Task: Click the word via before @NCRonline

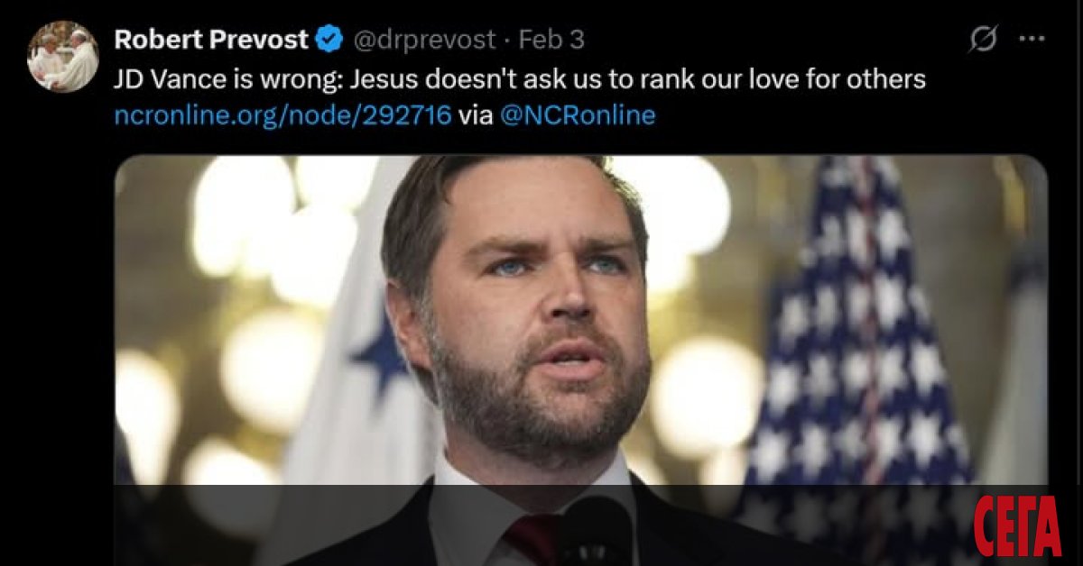Action: pos(475,115)
